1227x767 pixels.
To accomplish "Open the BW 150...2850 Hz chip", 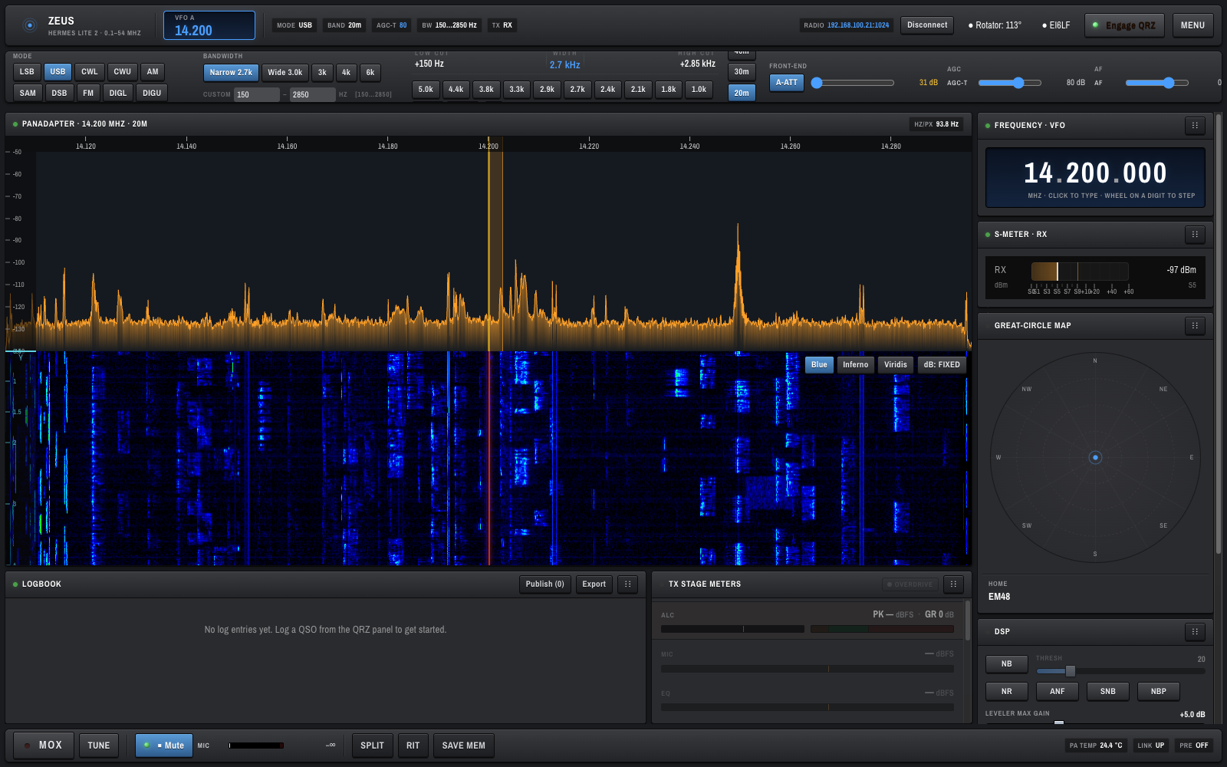I will pos(449,25).
